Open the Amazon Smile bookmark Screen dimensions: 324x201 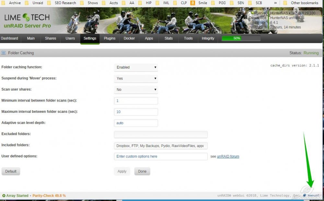[199, 3]
